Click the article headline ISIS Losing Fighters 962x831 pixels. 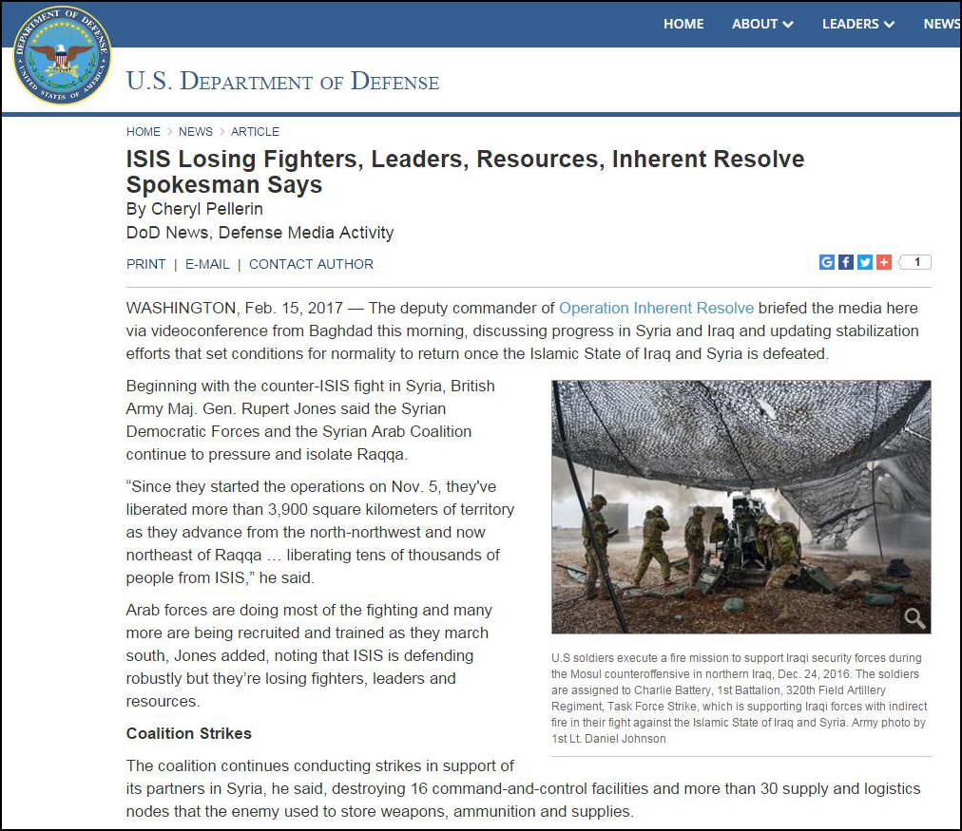click(465, 172)
